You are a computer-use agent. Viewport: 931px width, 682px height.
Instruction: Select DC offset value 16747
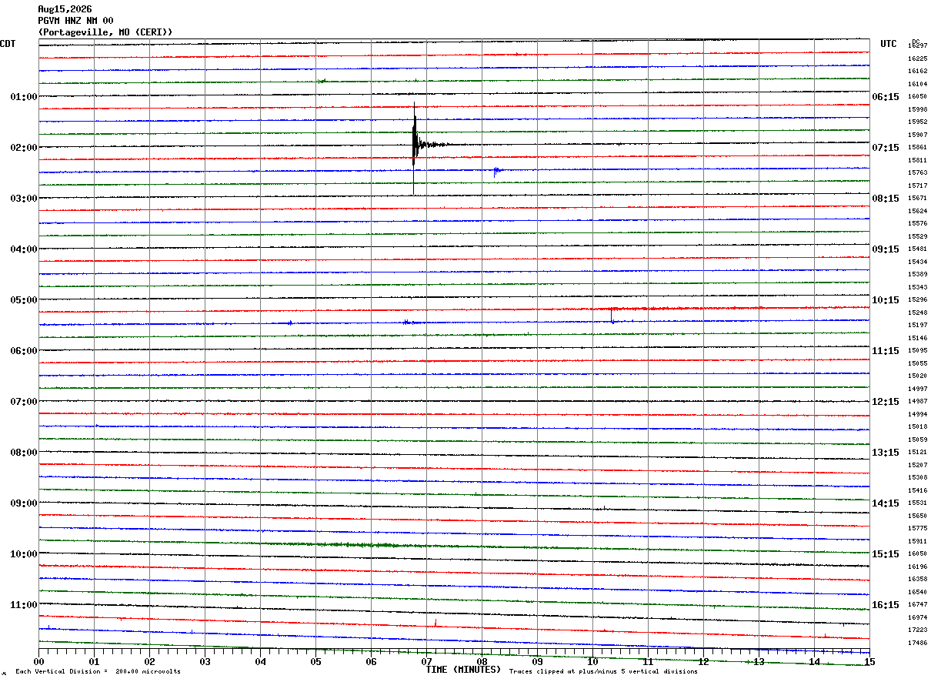click(917, 604)
